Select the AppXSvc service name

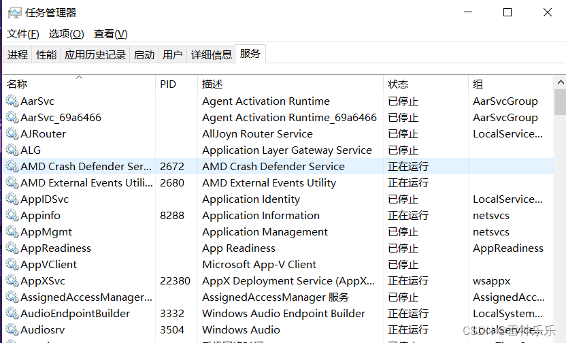coord(43,281)
